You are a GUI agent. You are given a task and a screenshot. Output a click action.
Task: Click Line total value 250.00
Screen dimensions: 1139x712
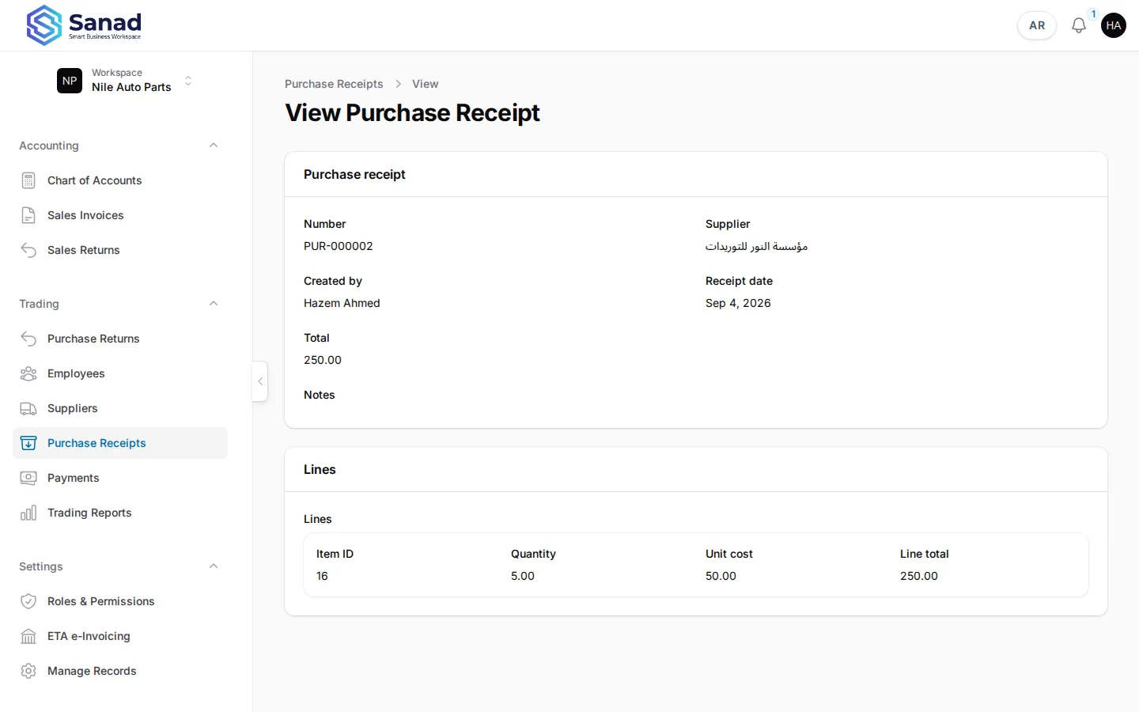pyautogui.click(x=919, y=576)
